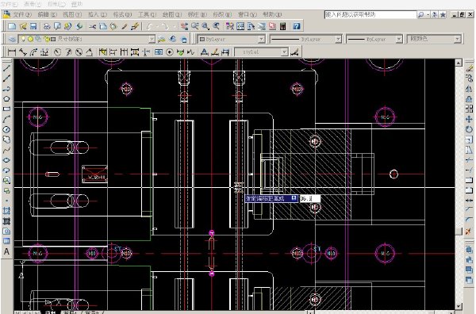
Task: Open the Help question mark icon
Action: pos(297,26)
